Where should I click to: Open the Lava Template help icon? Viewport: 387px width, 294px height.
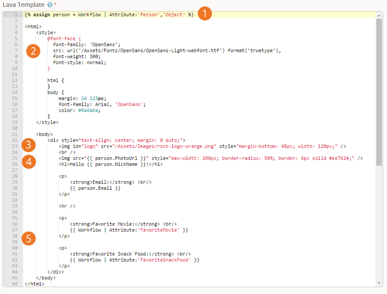pos(50,5)
